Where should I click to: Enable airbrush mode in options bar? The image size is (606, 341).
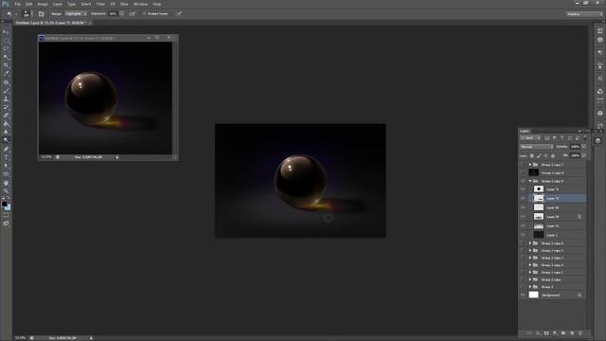point(133,14)
